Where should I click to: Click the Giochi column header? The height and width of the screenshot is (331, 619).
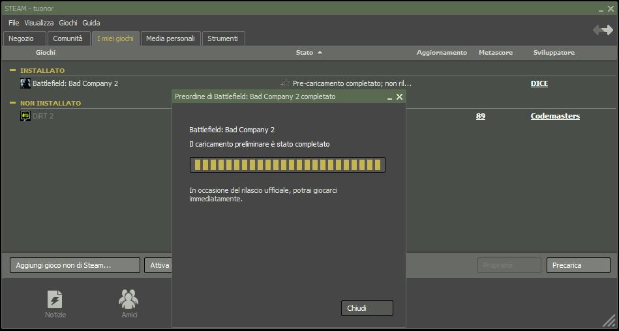pos(46,53)
